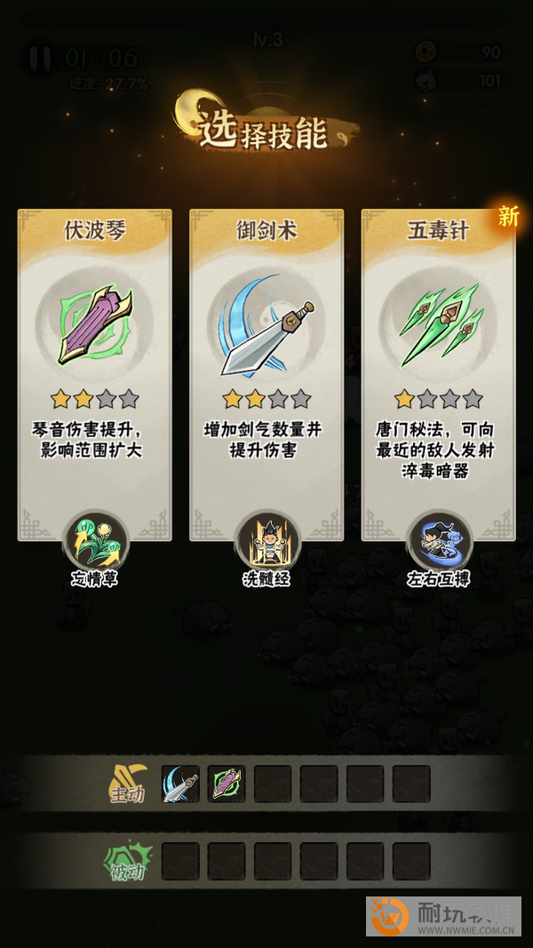Tap the 左右互搏 fighter icon
The image size is (533, 948).
click(x=439, y=538)
